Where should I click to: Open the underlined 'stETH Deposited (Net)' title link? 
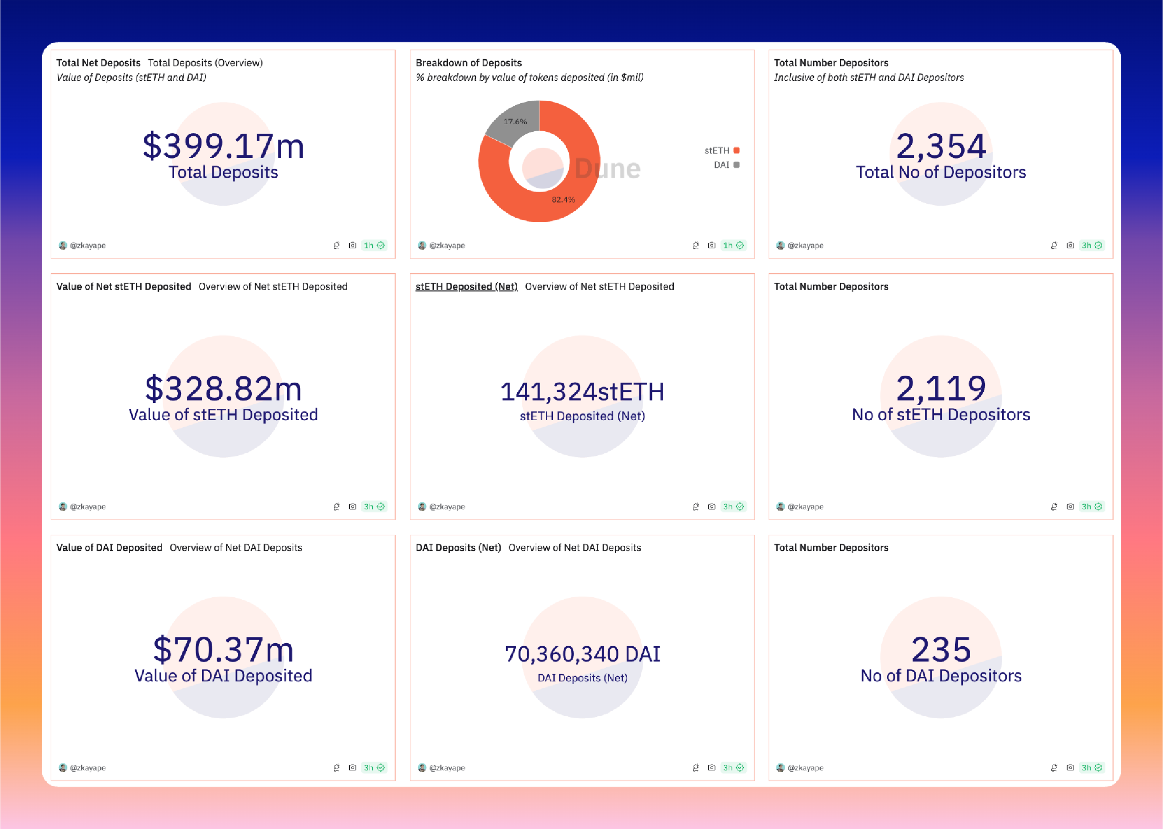pos(466,286)
